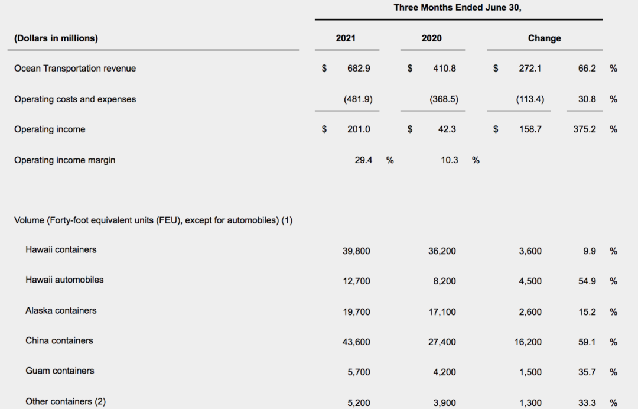The height and width of the screenshot is (409, 638).
Task: Click the Ocean Transportation revenue row label
Action: [x=75, y=69]
